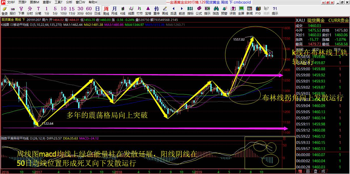Open the 分笔 tick detail view
The width and height of the screenshot is (350, 174).
(38, 11)
